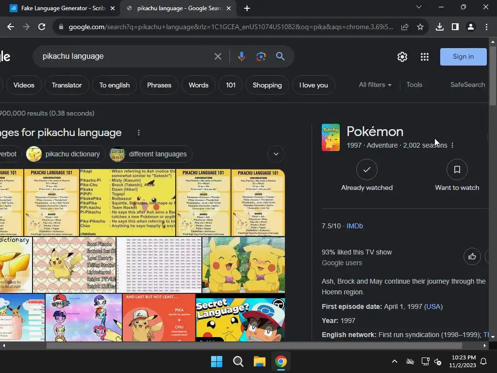Open the Pokémon poster thumbnail

(331, 137)
